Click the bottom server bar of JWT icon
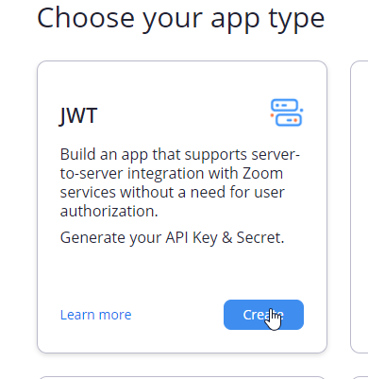Image resolution: width=368 pixels, height=379 pixels. tap(289, 120)
